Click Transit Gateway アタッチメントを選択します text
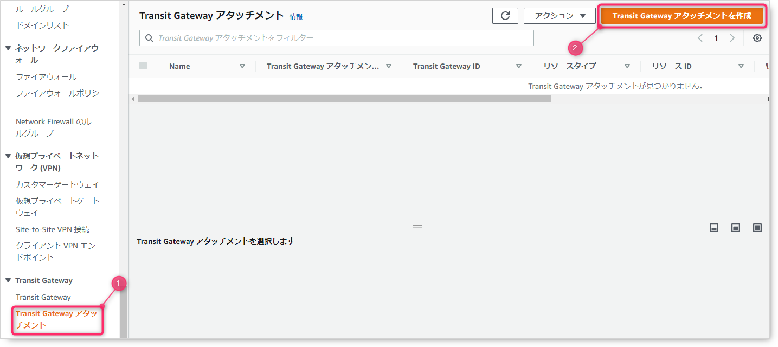 pyautogui.click(x=215, y=241)
